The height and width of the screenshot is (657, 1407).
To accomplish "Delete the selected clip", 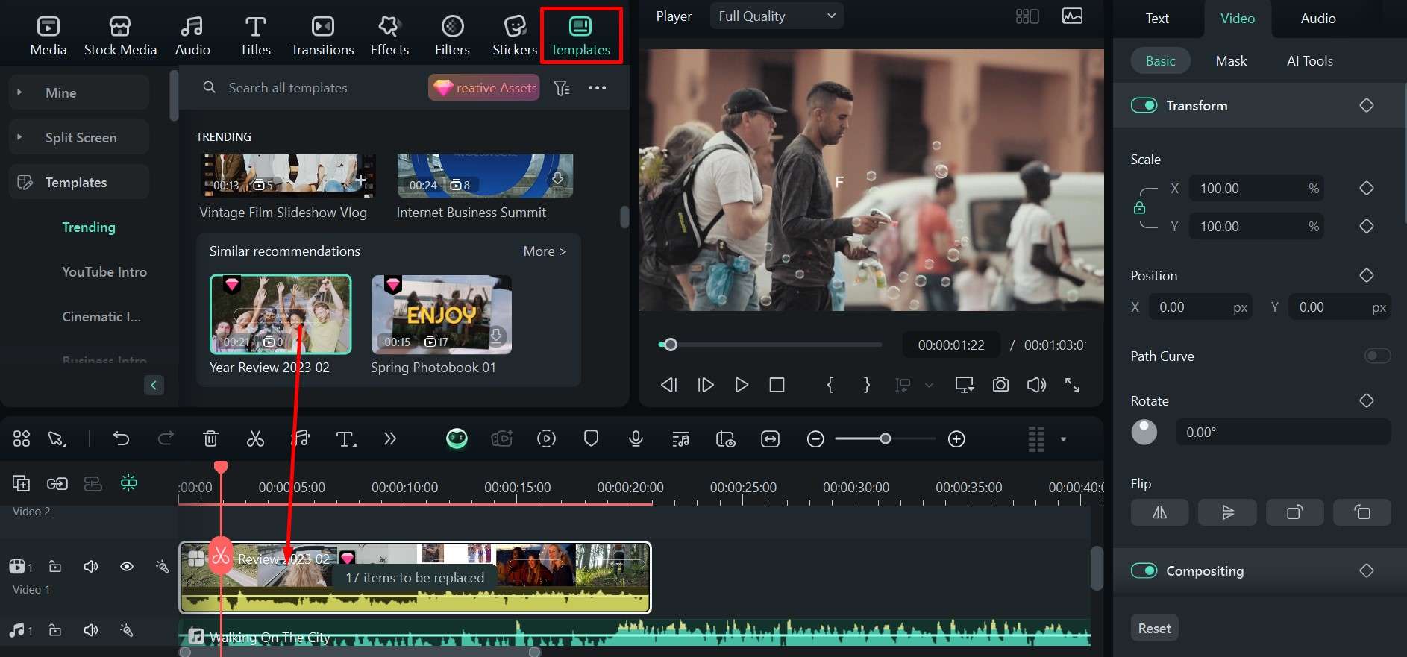I will (210, 438).
